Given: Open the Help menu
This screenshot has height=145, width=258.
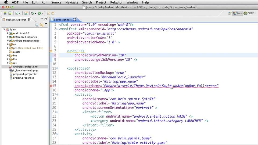Looking at the screenshot, I should click(x=145, y=2).
